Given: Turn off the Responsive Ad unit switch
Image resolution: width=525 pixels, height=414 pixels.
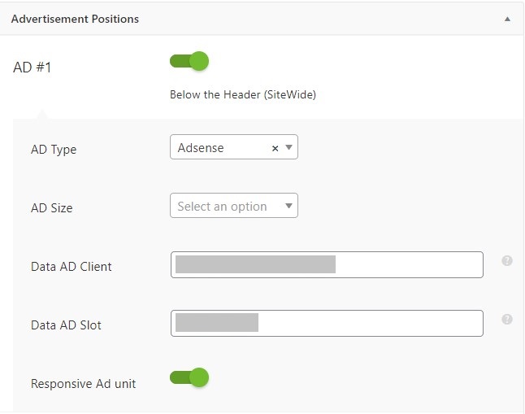Looking at the screenshot, I should [x=189, y=377].
